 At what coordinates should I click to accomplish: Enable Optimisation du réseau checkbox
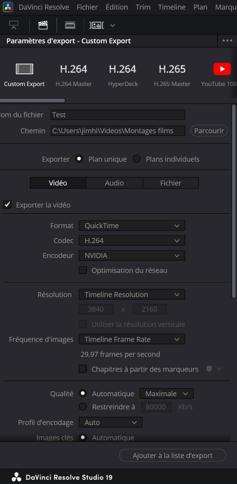(83, 270)
